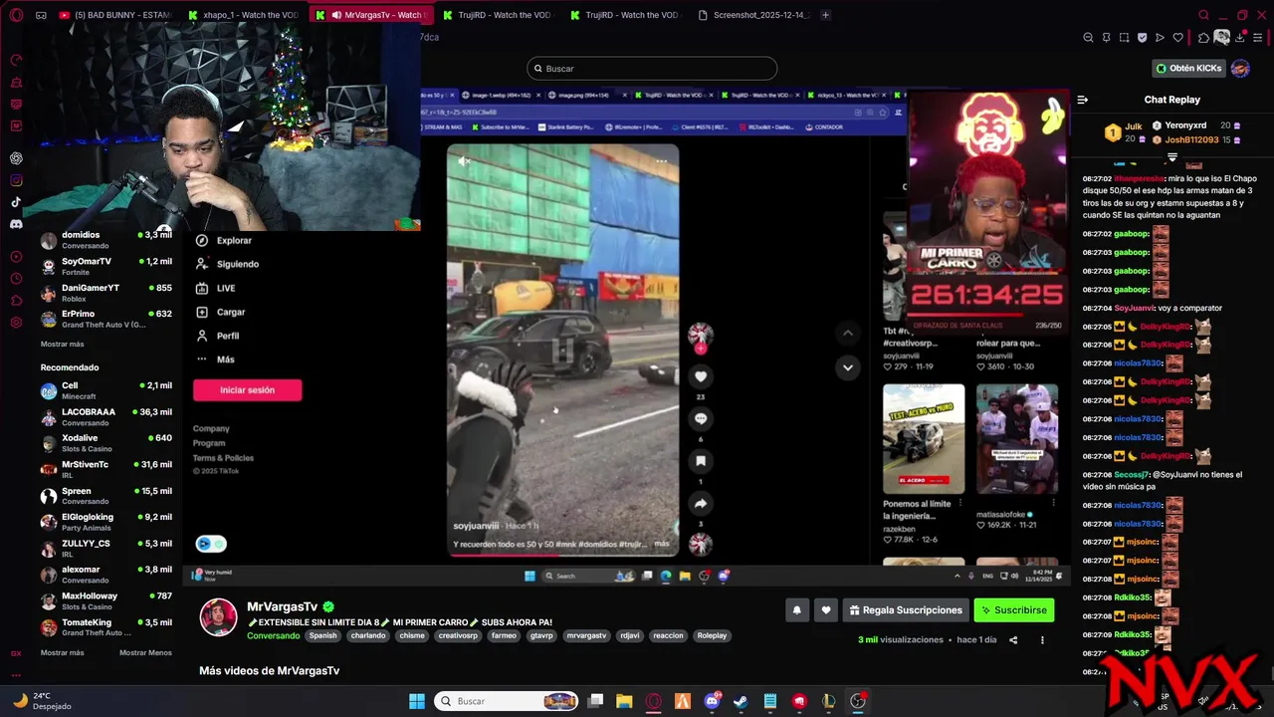Open the ad blocker shield icon
Image resolution: width=1274 pixels, height=717 pixels.
tap(1142, 38)
